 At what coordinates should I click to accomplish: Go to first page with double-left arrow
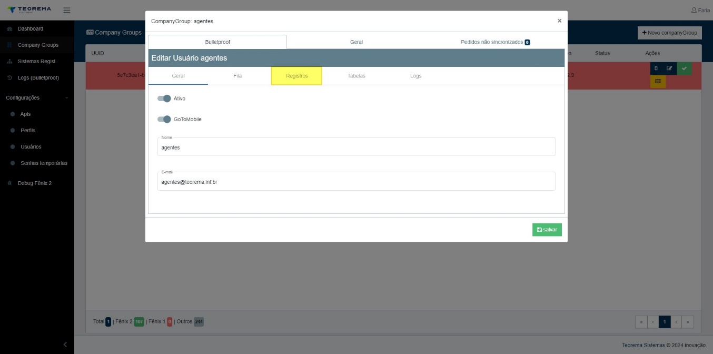(x=641, y=322)
